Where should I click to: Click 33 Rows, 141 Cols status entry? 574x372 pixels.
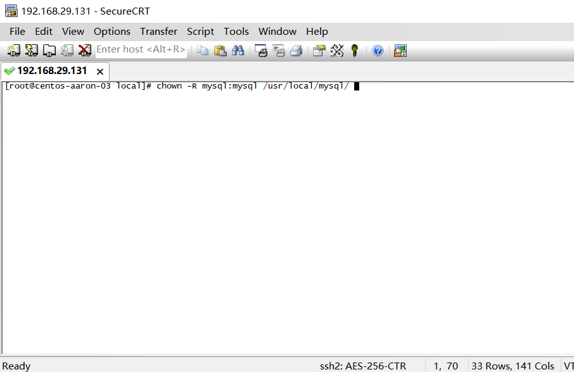513,366
